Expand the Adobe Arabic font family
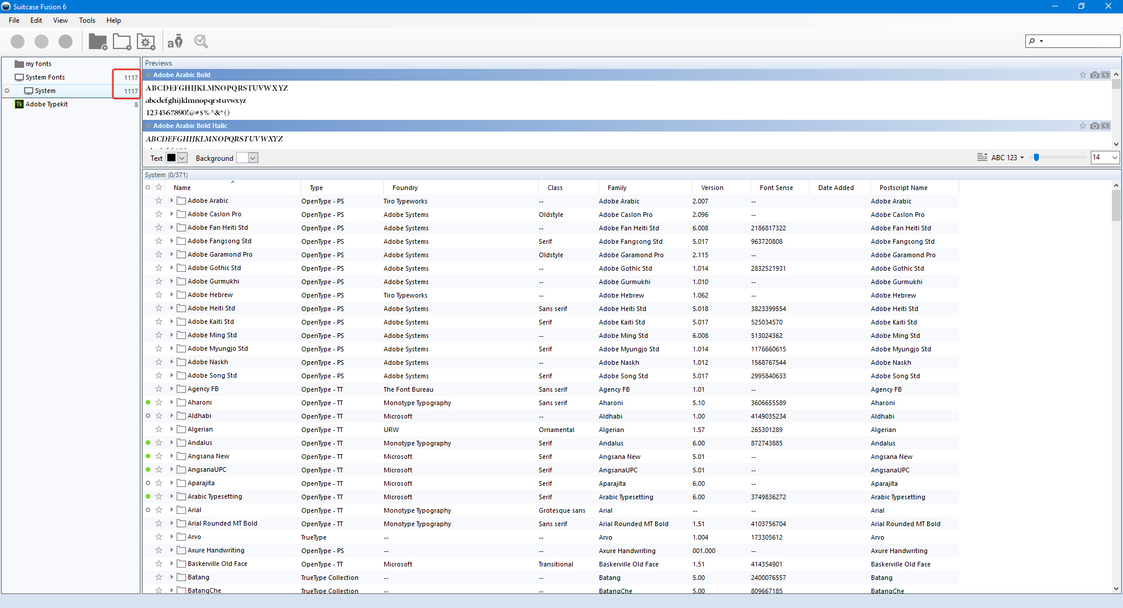The image size is (1123, 608). tap(172, 201)
